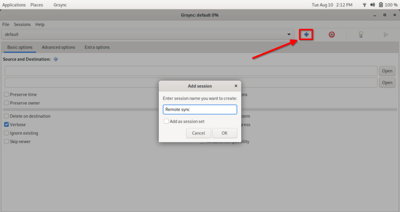Open the Sessions menu
Screen dimensions: 400x212
tap(22, 24)
